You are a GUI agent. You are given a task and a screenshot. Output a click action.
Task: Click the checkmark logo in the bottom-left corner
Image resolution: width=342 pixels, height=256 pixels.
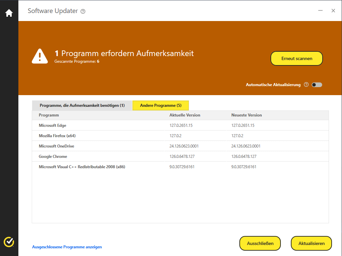9,242
